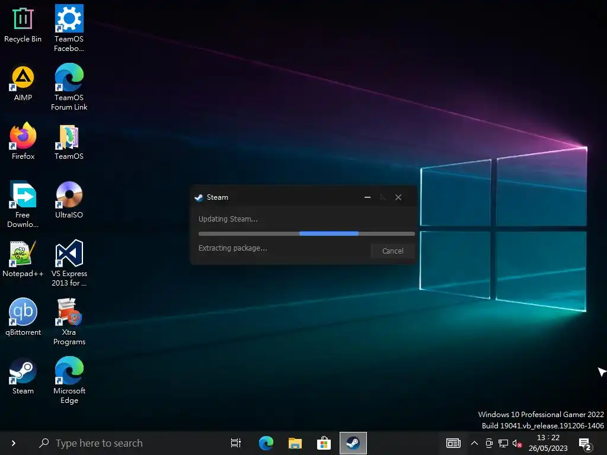
Task: Launch the AIMP music player icon
Action: (x=23, y=84)
